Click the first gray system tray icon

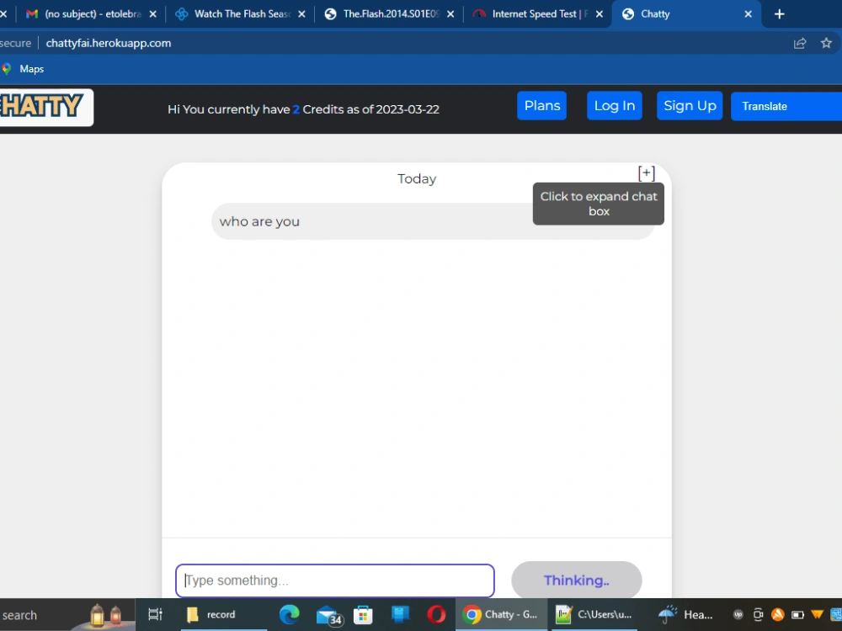tap(738, 614)
